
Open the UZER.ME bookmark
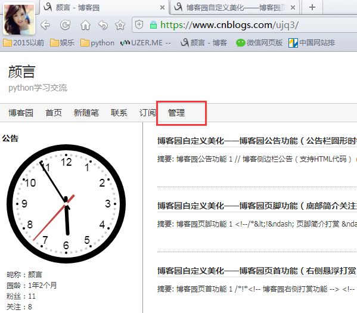tap(145, 42)
